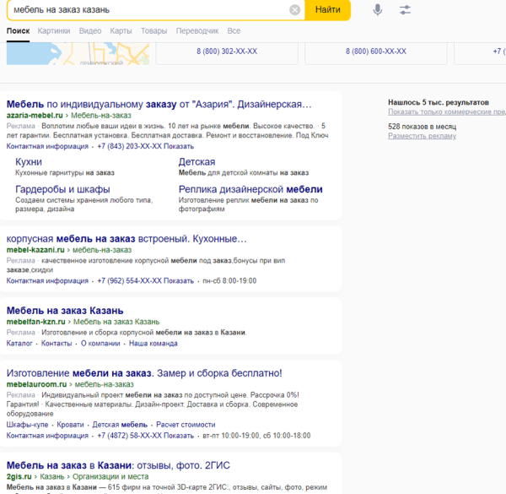The image size is (506, 494).
Task: Open the Карты tab
Action: coord(121,31)
